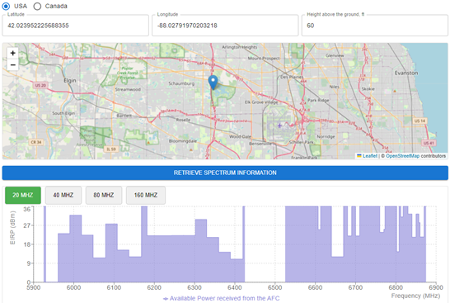
Task: Click the Bartlett map label
Action: click(x=124, y=116)
